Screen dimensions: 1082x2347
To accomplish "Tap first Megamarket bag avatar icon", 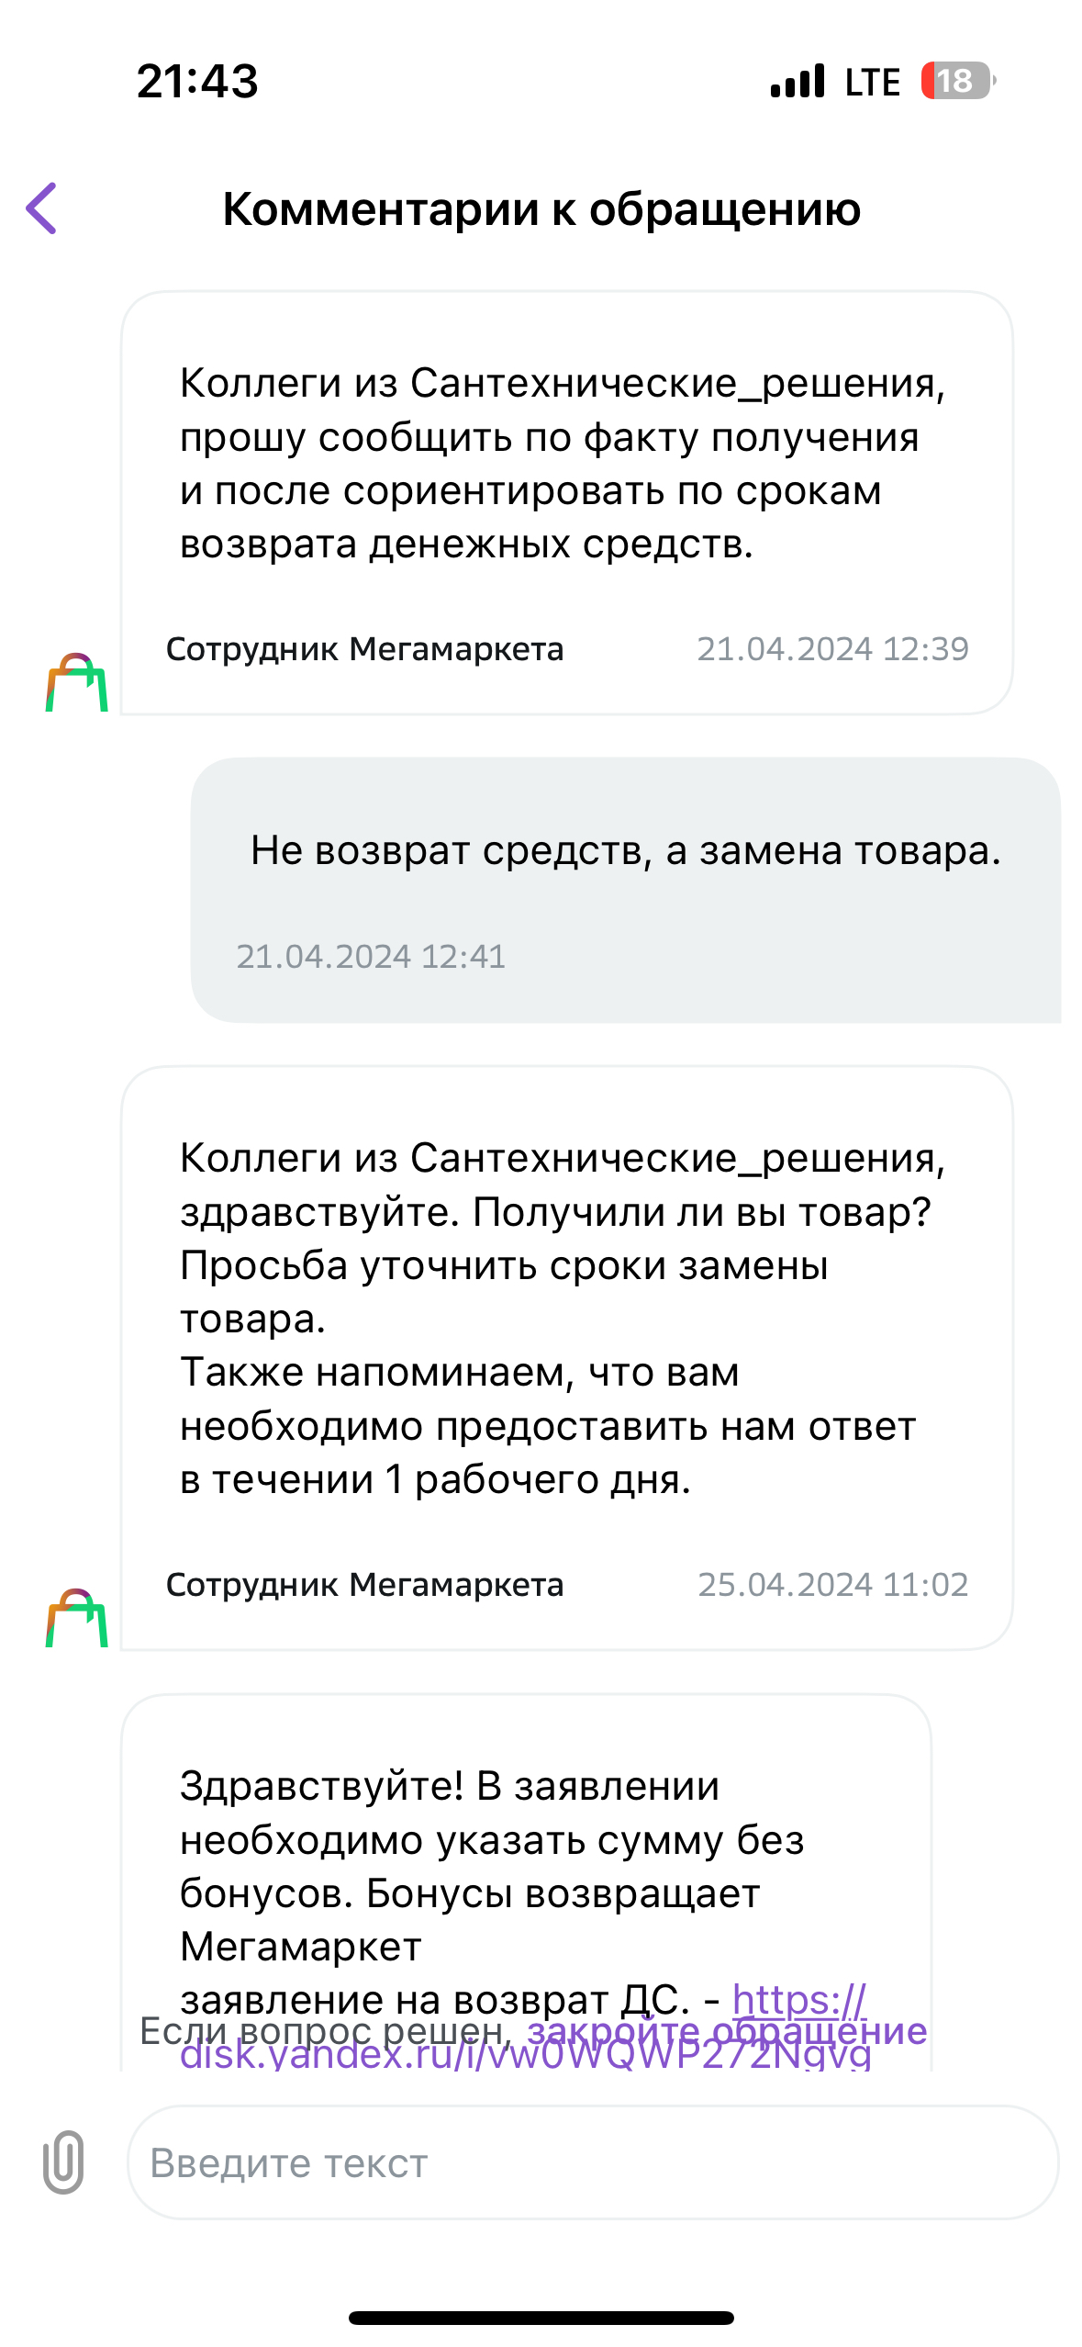I will pos(76,682).
